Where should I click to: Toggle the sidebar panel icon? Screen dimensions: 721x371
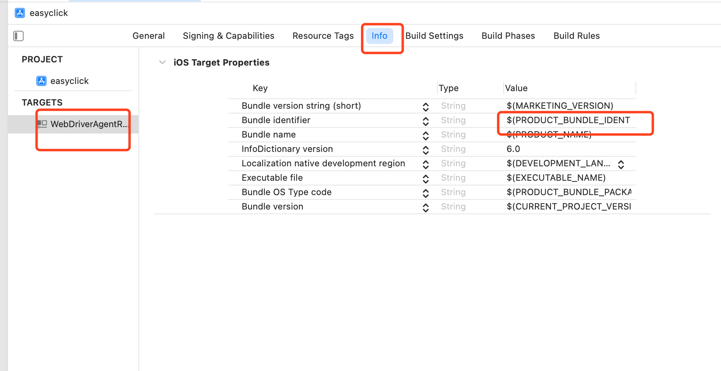(18, 36)
